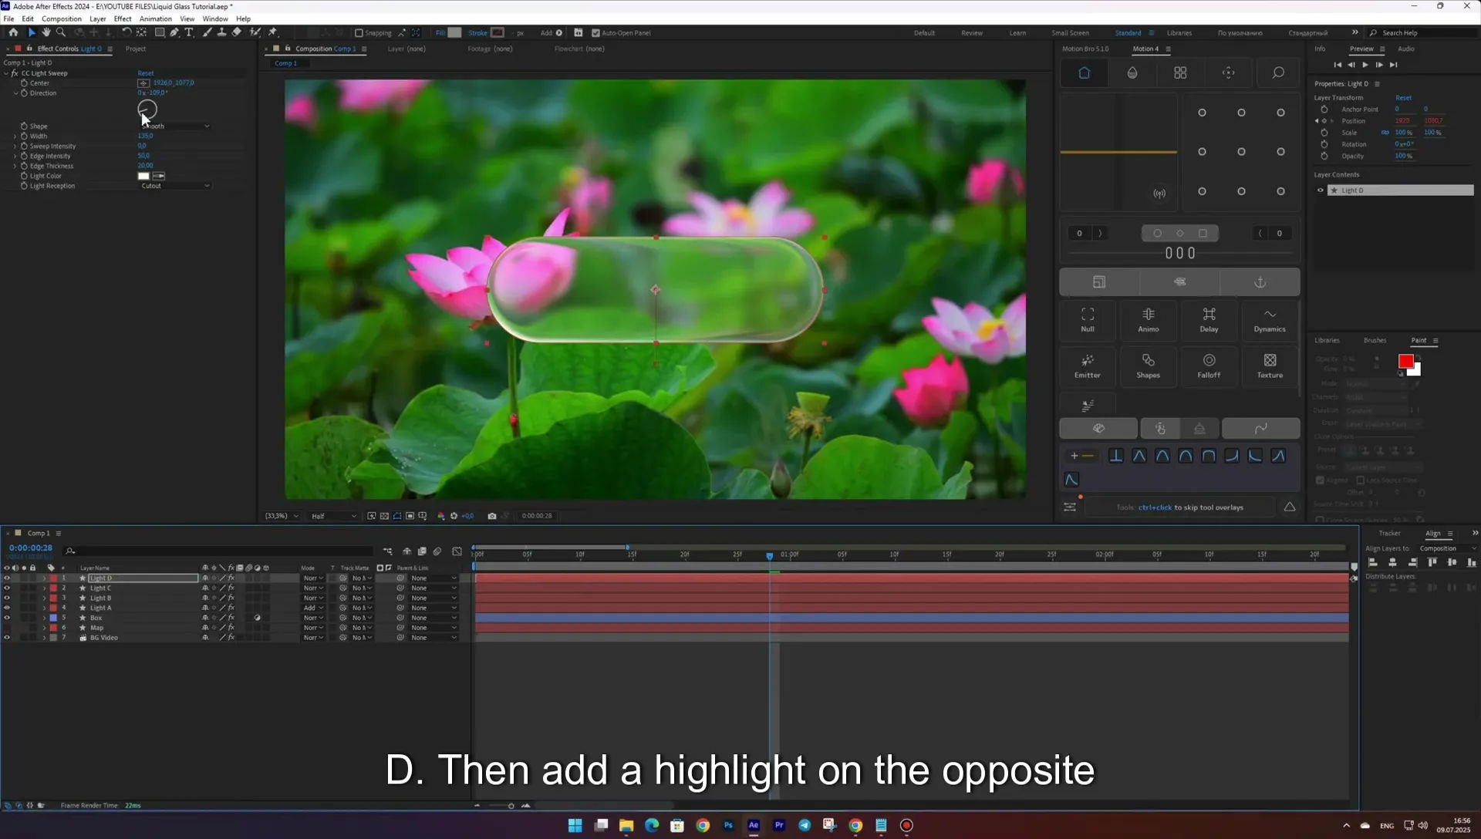This screenshot has width=1481, height=839.
Task: Open the Animation menu
Action: pos(155,19)
